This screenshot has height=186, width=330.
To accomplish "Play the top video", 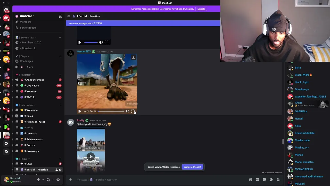I will pyautogui.click(x=80, y=42).
